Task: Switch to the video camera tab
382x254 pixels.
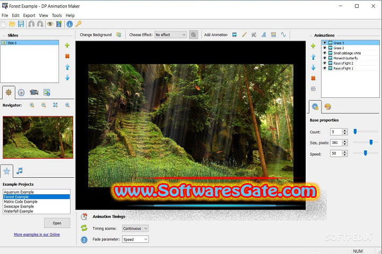Action: point(34,93)
